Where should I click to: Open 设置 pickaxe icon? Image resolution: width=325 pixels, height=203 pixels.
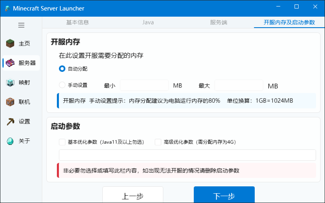10,121
